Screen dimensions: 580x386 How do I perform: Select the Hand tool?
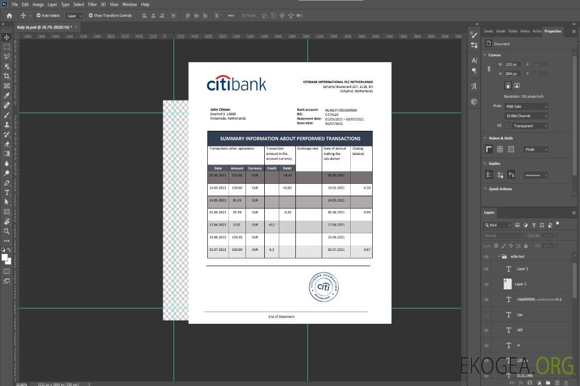6,221
